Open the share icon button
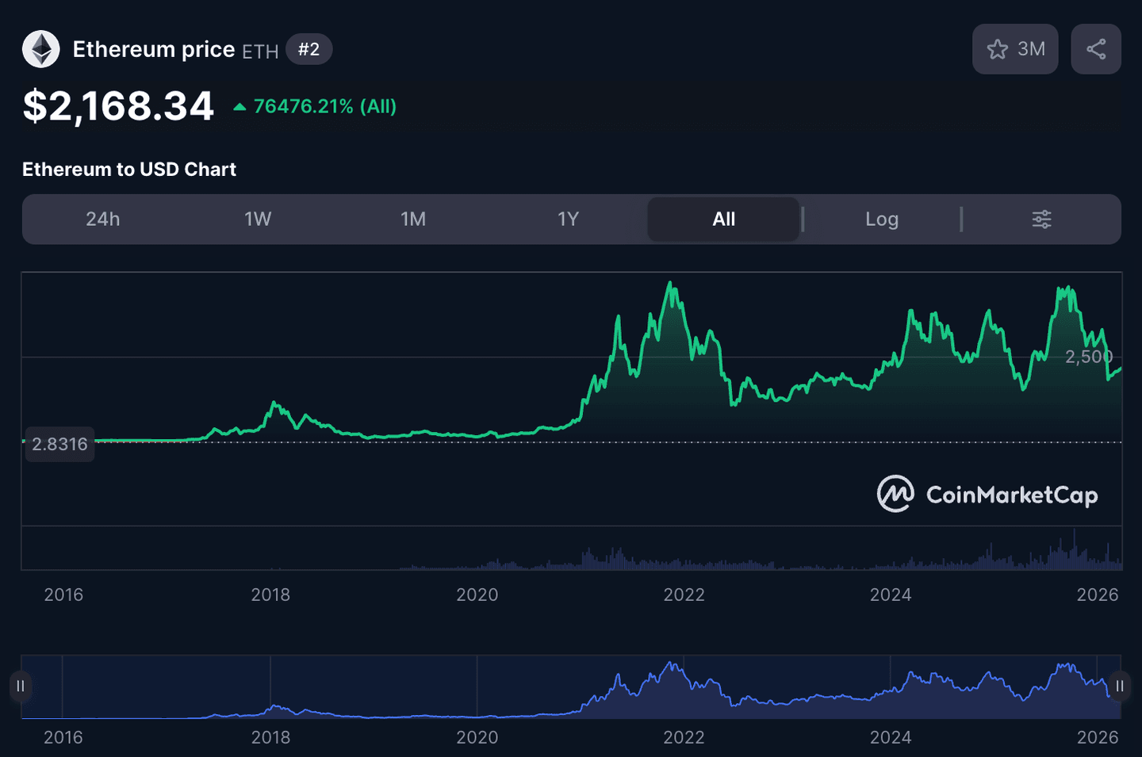Viewport: 1142px width, 757px height. (x=1095, y=49)
